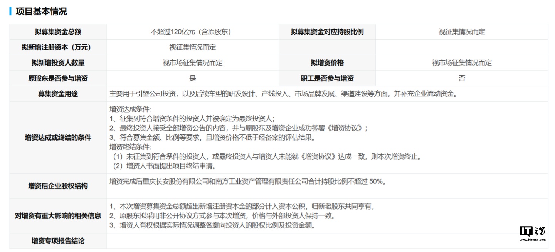Click the line '增资终结条件:'

coord(130,147)
